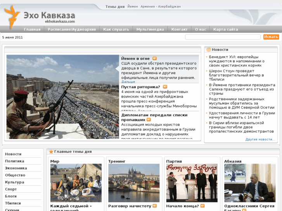282x211 pixels.
Task: Open the Йемен topic of the day
Action: pyautogui.click(x=133, y=7)
